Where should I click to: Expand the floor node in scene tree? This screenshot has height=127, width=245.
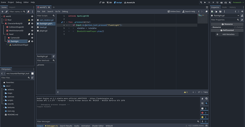[4, 20]
